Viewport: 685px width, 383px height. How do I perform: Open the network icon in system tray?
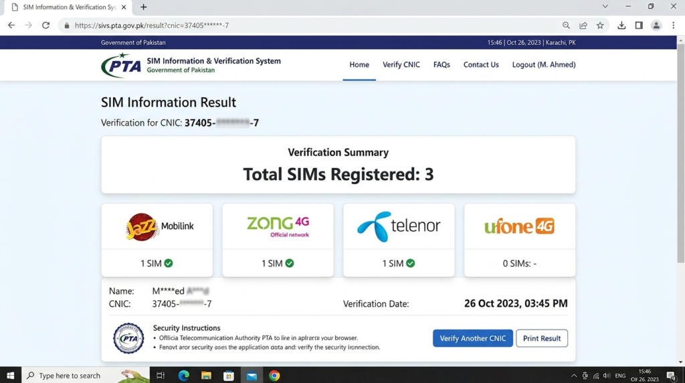click(x=596, y=376)
